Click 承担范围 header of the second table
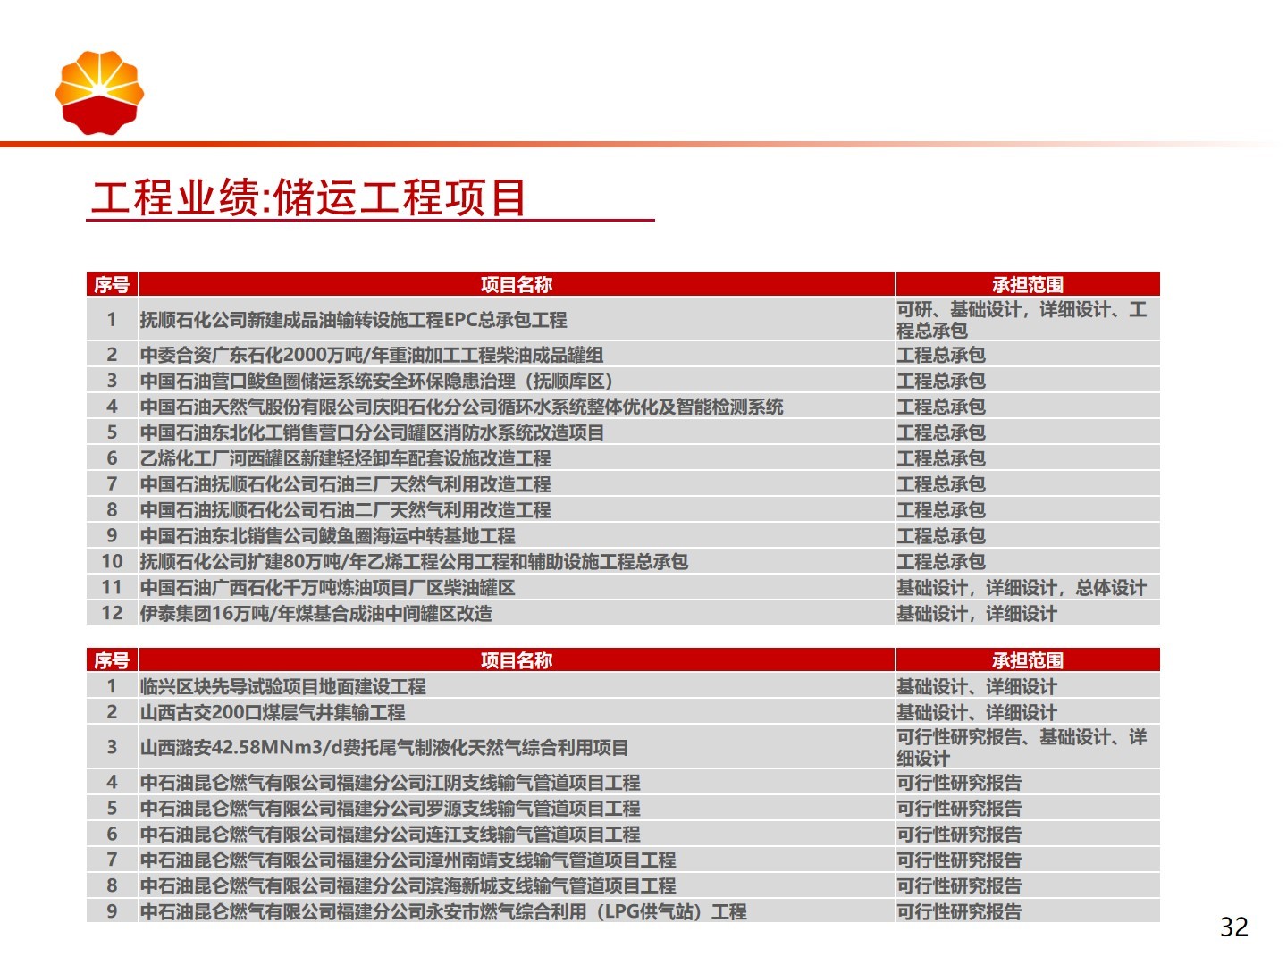Viewport: 1287px width, 965px height. 1028,660
